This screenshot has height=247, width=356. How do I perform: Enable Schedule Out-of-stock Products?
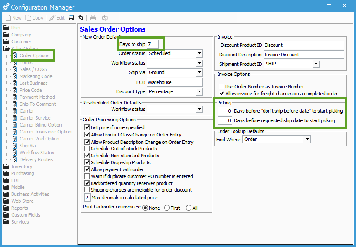click(x=87, y=149)
